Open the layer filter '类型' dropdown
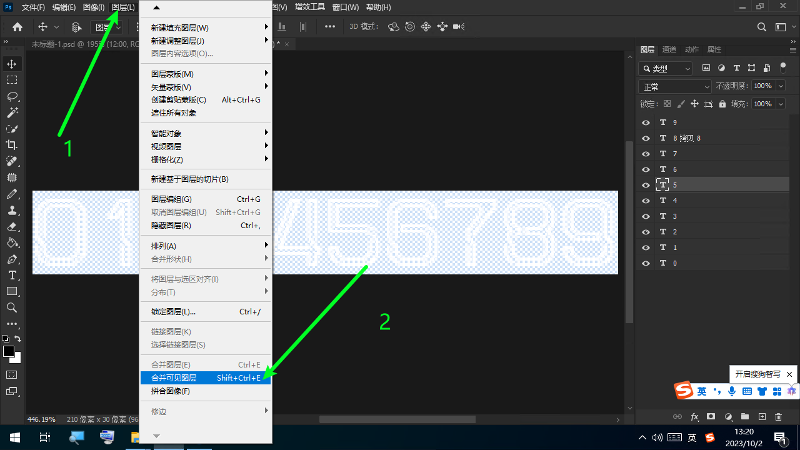800x450 pixels. 666,69
